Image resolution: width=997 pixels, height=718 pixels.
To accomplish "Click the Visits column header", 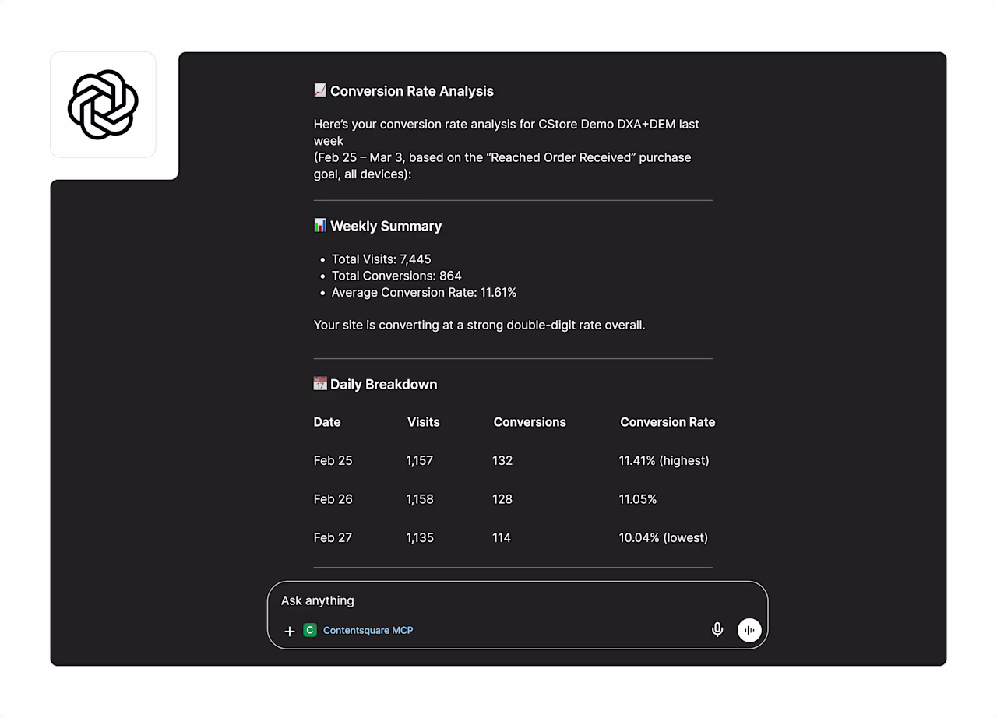I will tap(424, 422).
